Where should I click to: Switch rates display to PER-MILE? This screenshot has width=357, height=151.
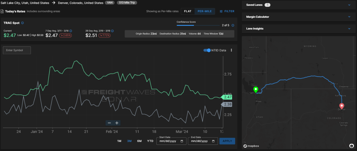point(205,11)
